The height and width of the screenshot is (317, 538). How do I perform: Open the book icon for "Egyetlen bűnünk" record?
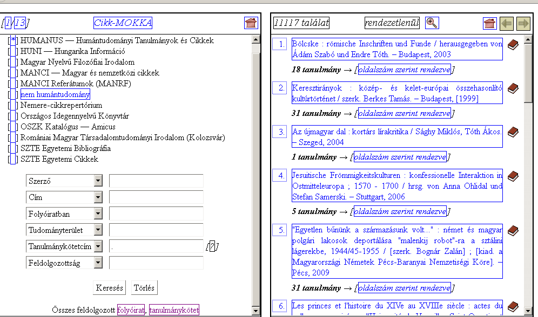pos(513,231)
